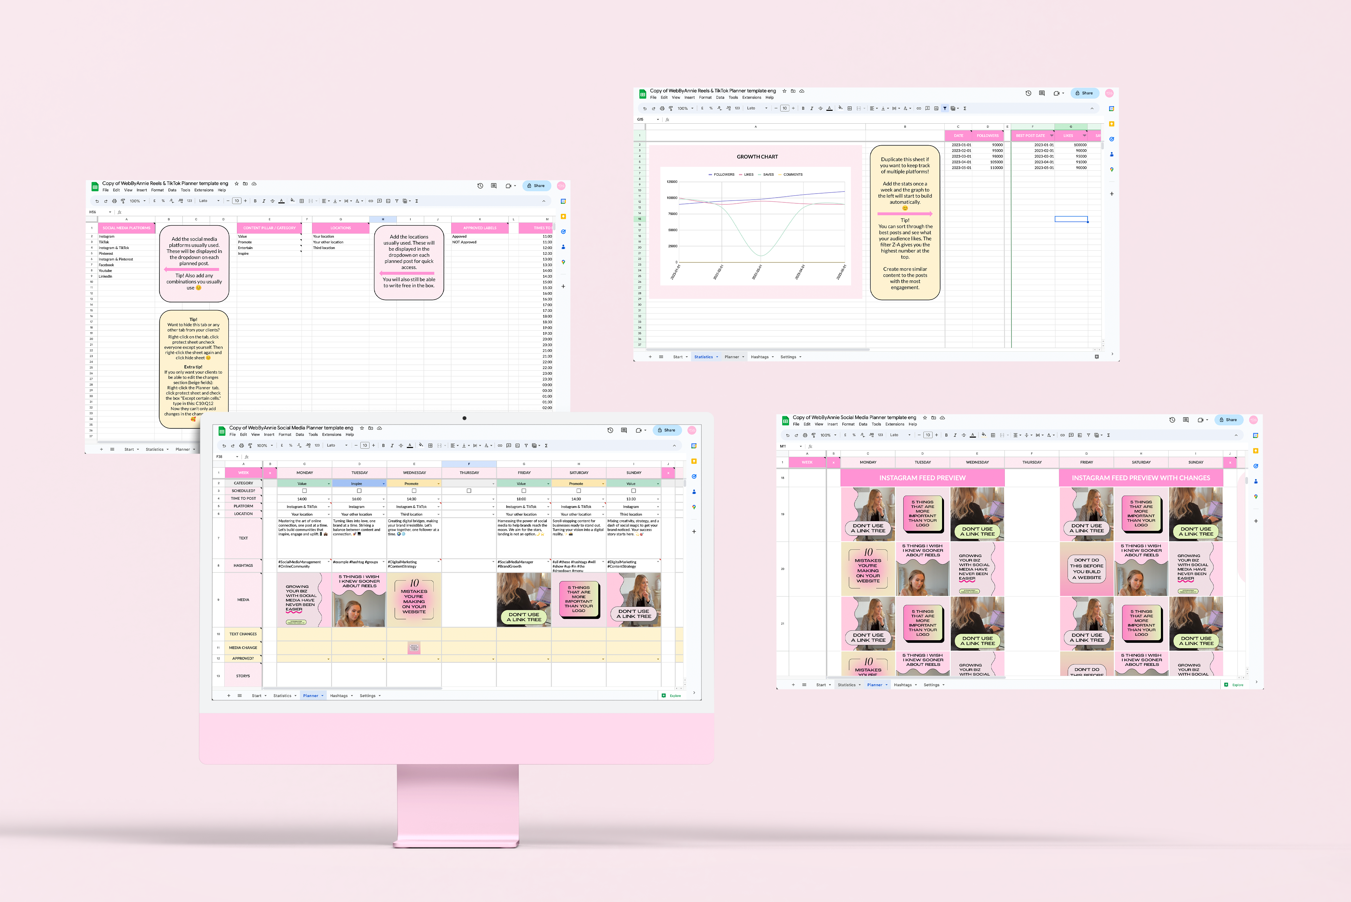Open Friday's 18:00 time to post dropdown
1351x902 pixels.
[548, 499]
